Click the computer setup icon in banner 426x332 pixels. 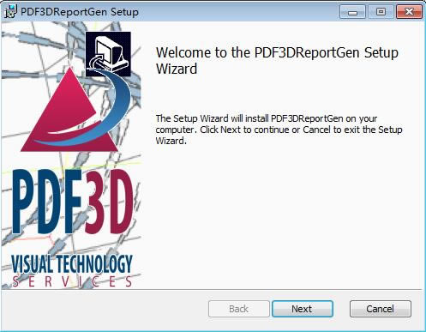[108, 54]
